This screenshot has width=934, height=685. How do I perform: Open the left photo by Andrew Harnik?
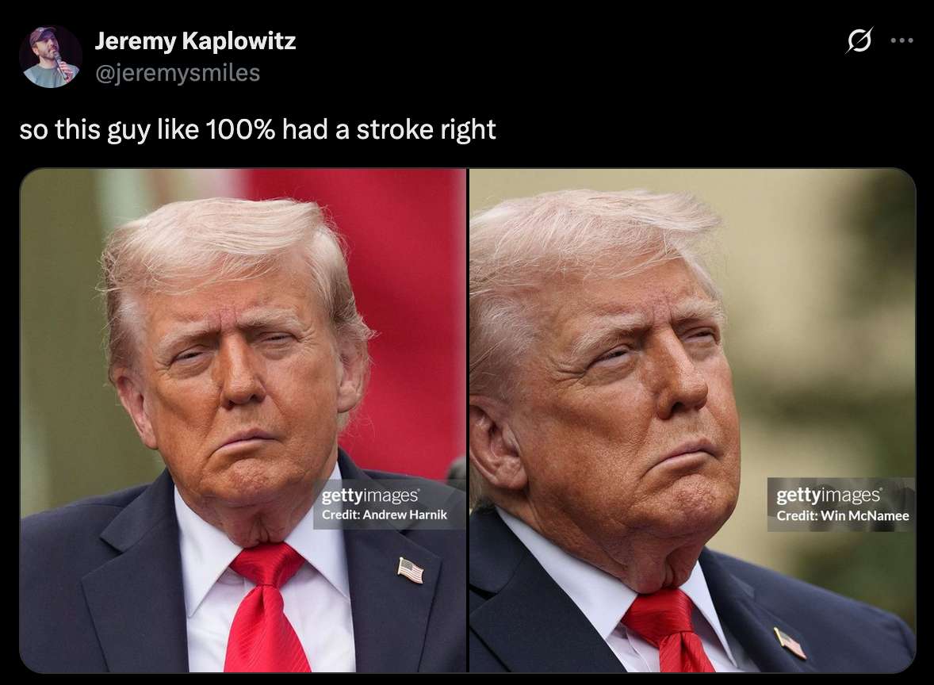click(243, 420)
